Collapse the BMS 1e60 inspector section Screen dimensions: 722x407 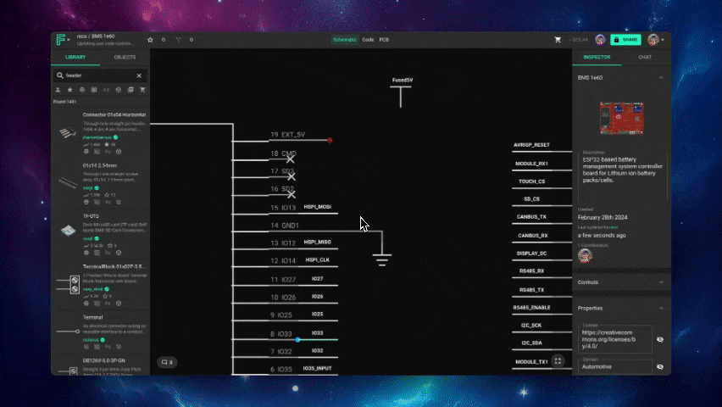click(660, 77)
